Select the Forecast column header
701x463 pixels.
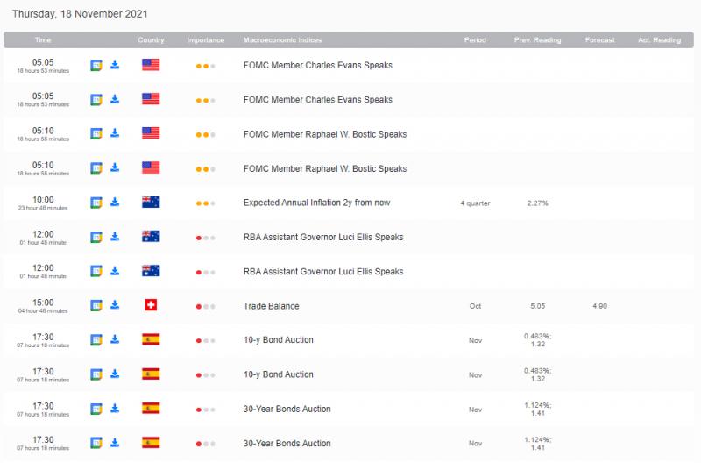(x=600, y=40)
